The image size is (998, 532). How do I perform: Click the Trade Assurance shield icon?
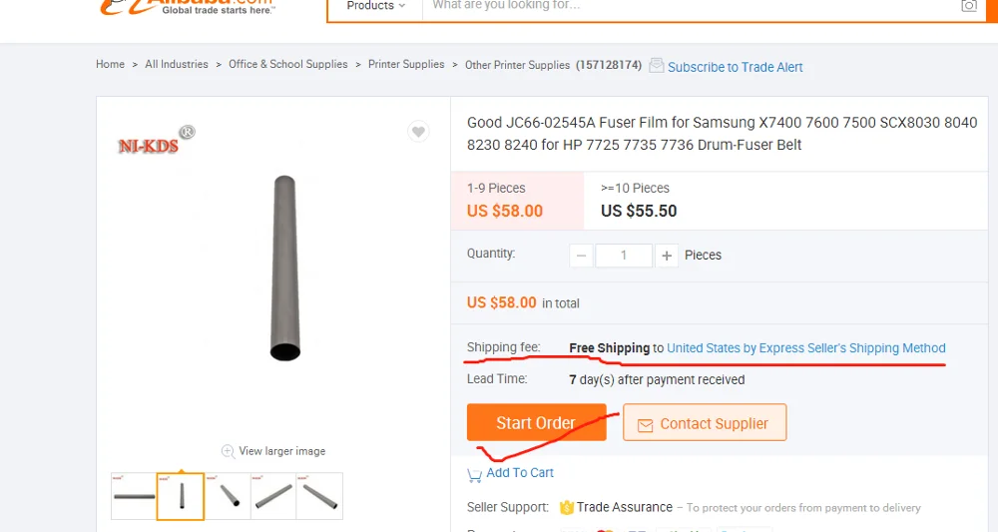[567, 507]
